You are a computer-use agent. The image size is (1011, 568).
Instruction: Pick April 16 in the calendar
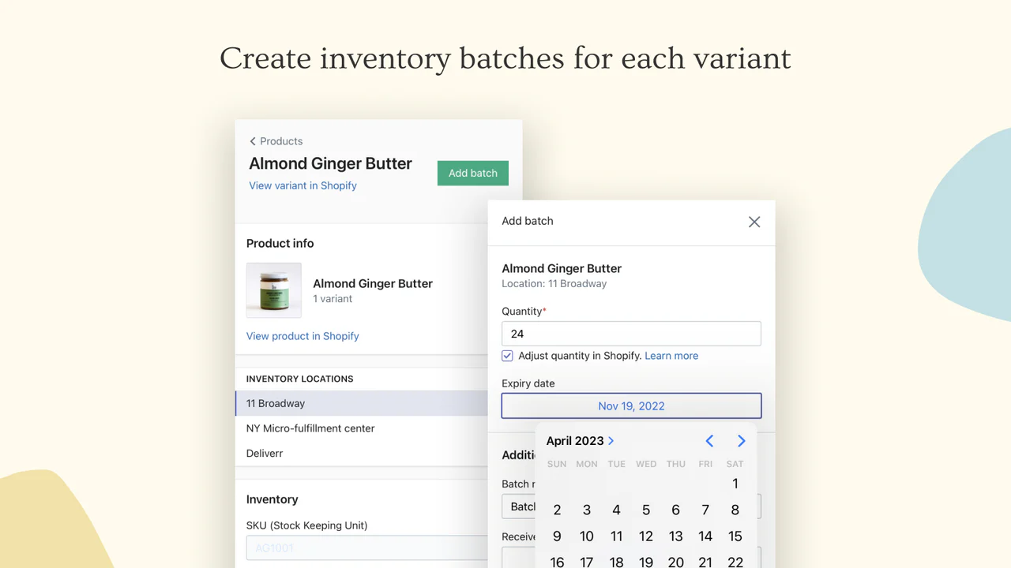coord(557,562)
